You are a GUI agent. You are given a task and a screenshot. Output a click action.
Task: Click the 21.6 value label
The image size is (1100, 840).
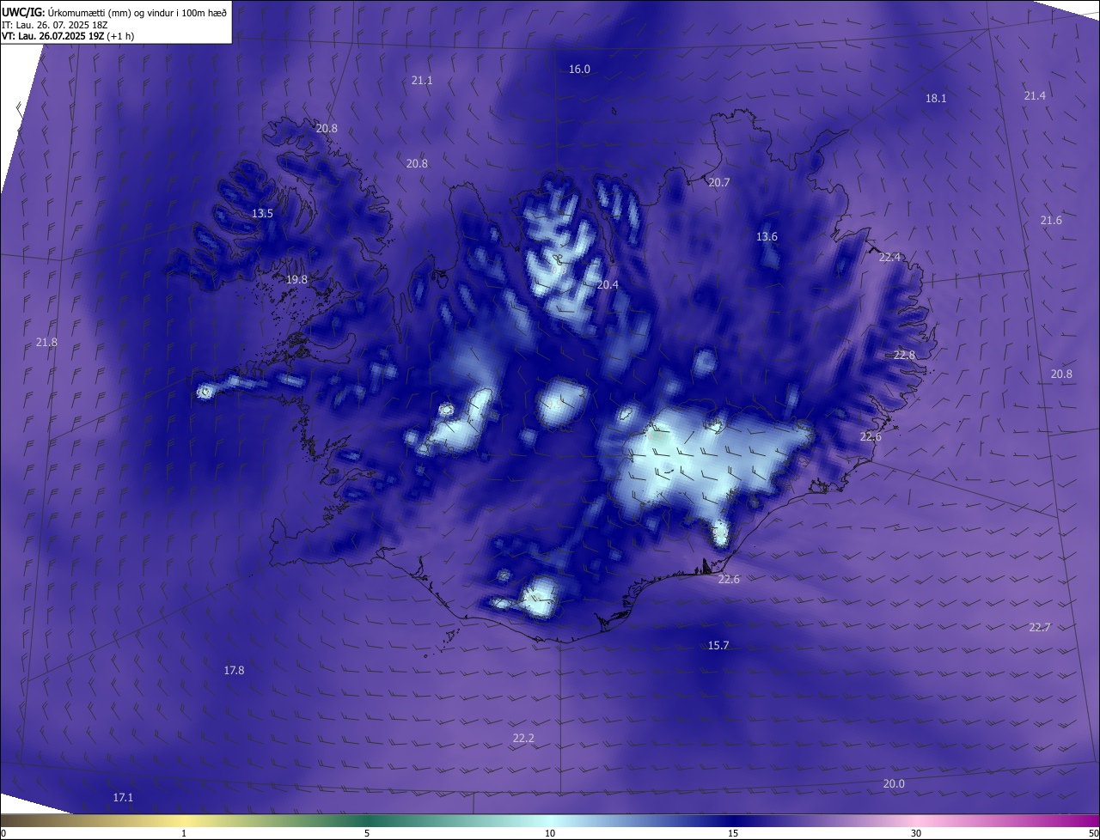1051,220
